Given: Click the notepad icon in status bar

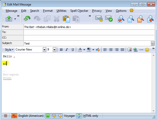Looking at the screenshot, I should [x=6, y=116].
